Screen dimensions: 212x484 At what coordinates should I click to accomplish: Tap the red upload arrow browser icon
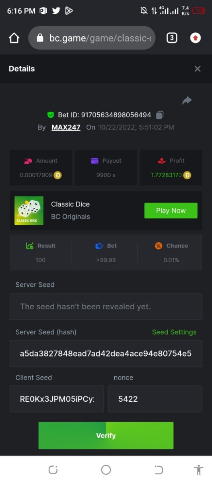[x=196, y=38]
